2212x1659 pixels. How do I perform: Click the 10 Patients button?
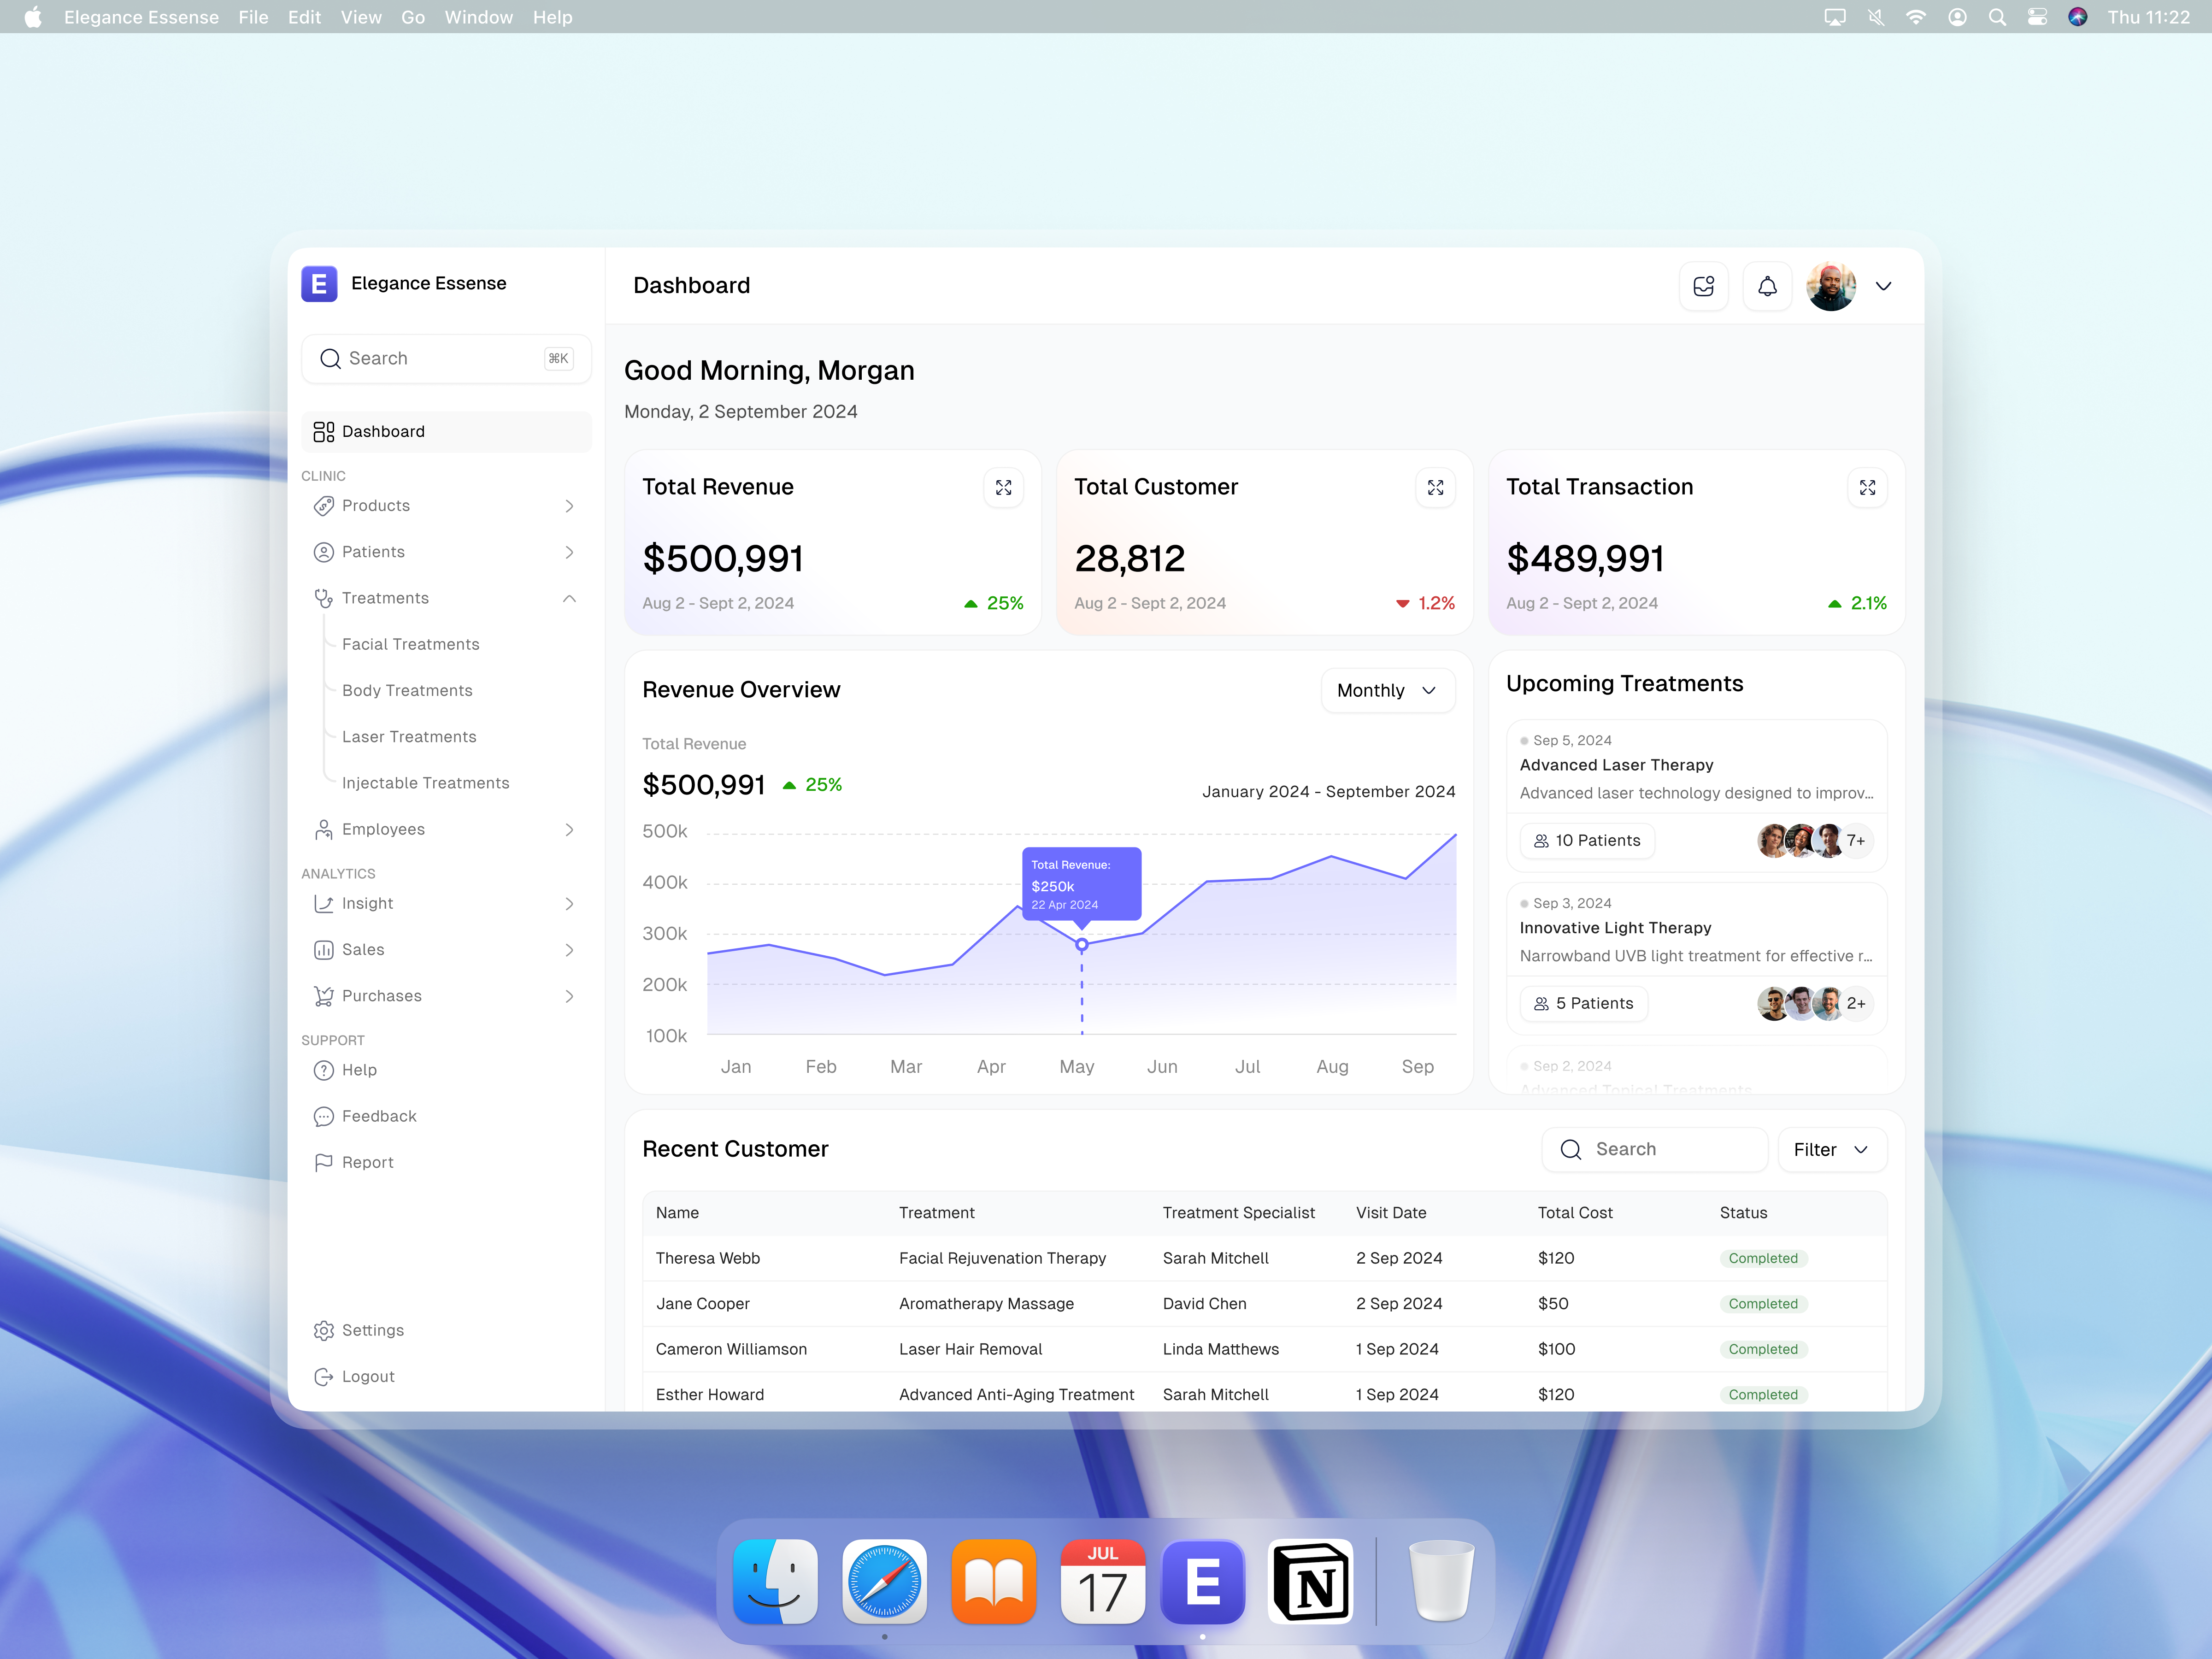[1587, 841]
